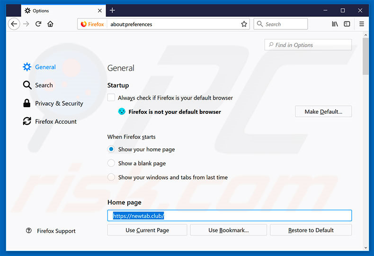Close the Options tab
374x256 pixels.
(x=100, y=10)
